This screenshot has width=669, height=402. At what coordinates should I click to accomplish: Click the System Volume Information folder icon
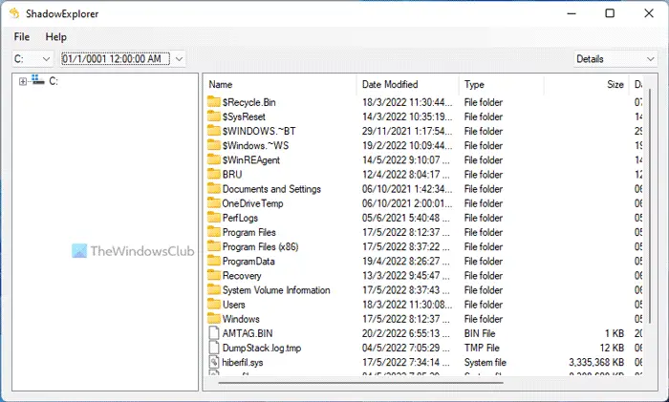pyautogui.click(x=214, y=290)
